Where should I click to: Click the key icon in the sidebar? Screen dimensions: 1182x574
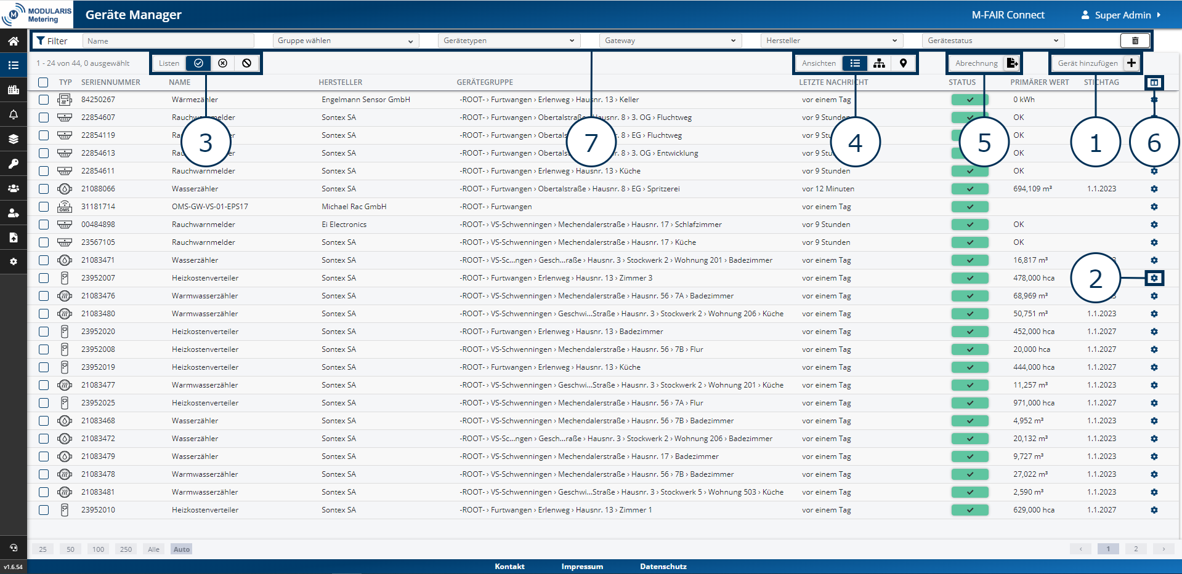[13, 164]
